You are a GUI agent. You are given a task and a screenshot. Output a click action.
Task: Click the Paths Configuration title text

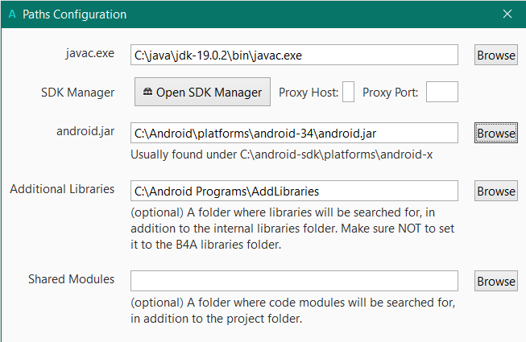74,14
